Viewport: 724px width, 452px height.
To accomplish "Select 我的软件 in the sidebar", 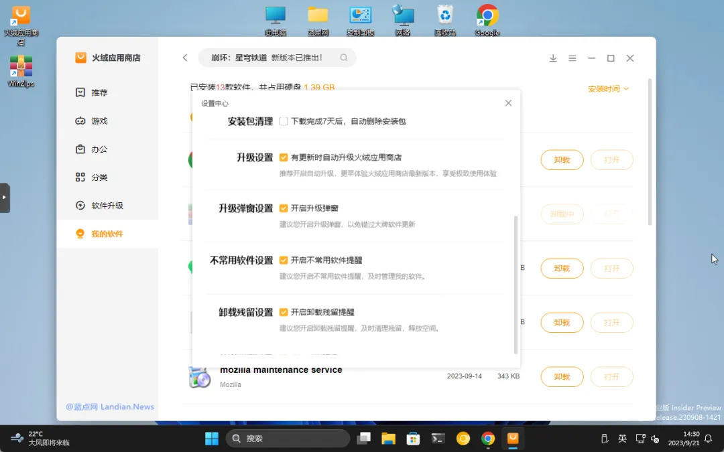I will click(x=107, y=234).
